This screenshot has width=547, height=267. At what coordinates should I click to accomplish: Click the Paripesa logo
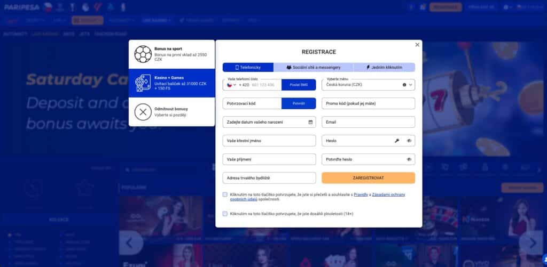pyautogui.click(x=20, y=7)
